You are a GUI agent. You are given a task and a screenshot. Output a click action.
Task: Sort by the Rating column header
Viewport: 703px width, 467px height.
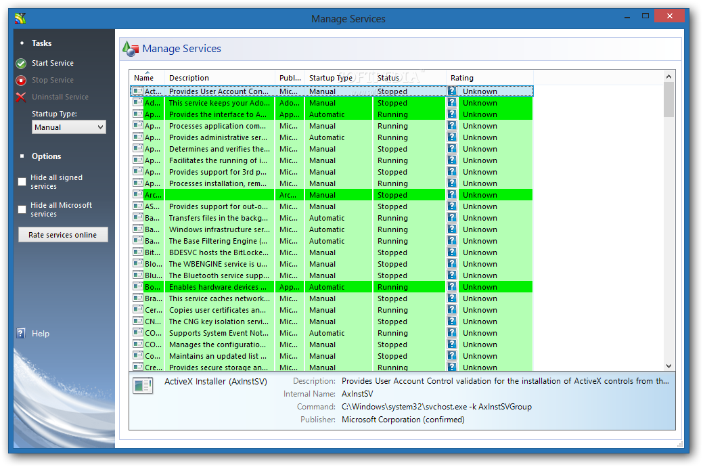pyautogui.click(x=490, y=78)
